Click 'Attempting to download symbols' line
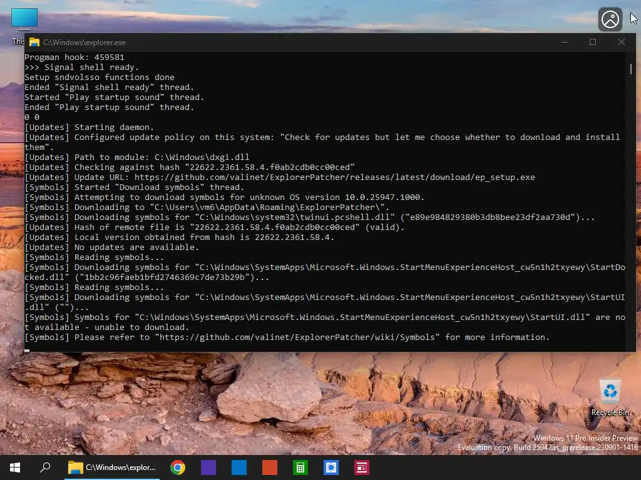The height and width of the screenshot is (480, 641). coord(225,197)
